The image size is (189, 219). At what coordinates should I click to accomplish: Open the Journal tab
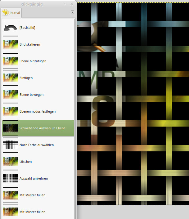pos(11,12)
